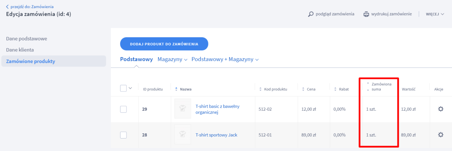
Task: Open Dane klienta section
Action: pos(20,50)
